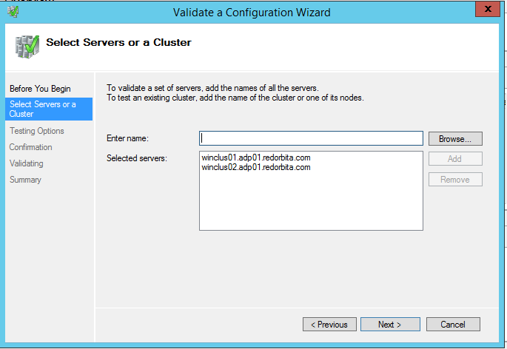The height and width of the screenshot is (349, 507).
Task: Click the server checkmark icon in the header
Action: [27, 45]
